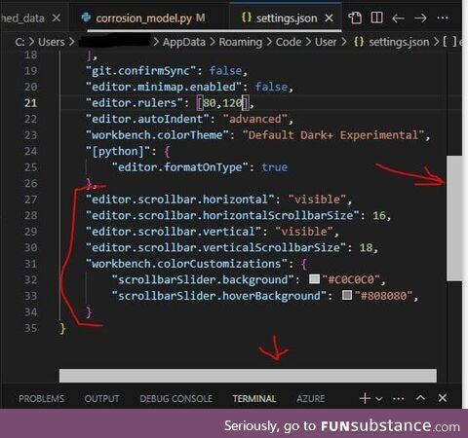The image size is (468, 438).
Task: Open the #808080 color swatch picker
Action: click(x=347, y=295)
